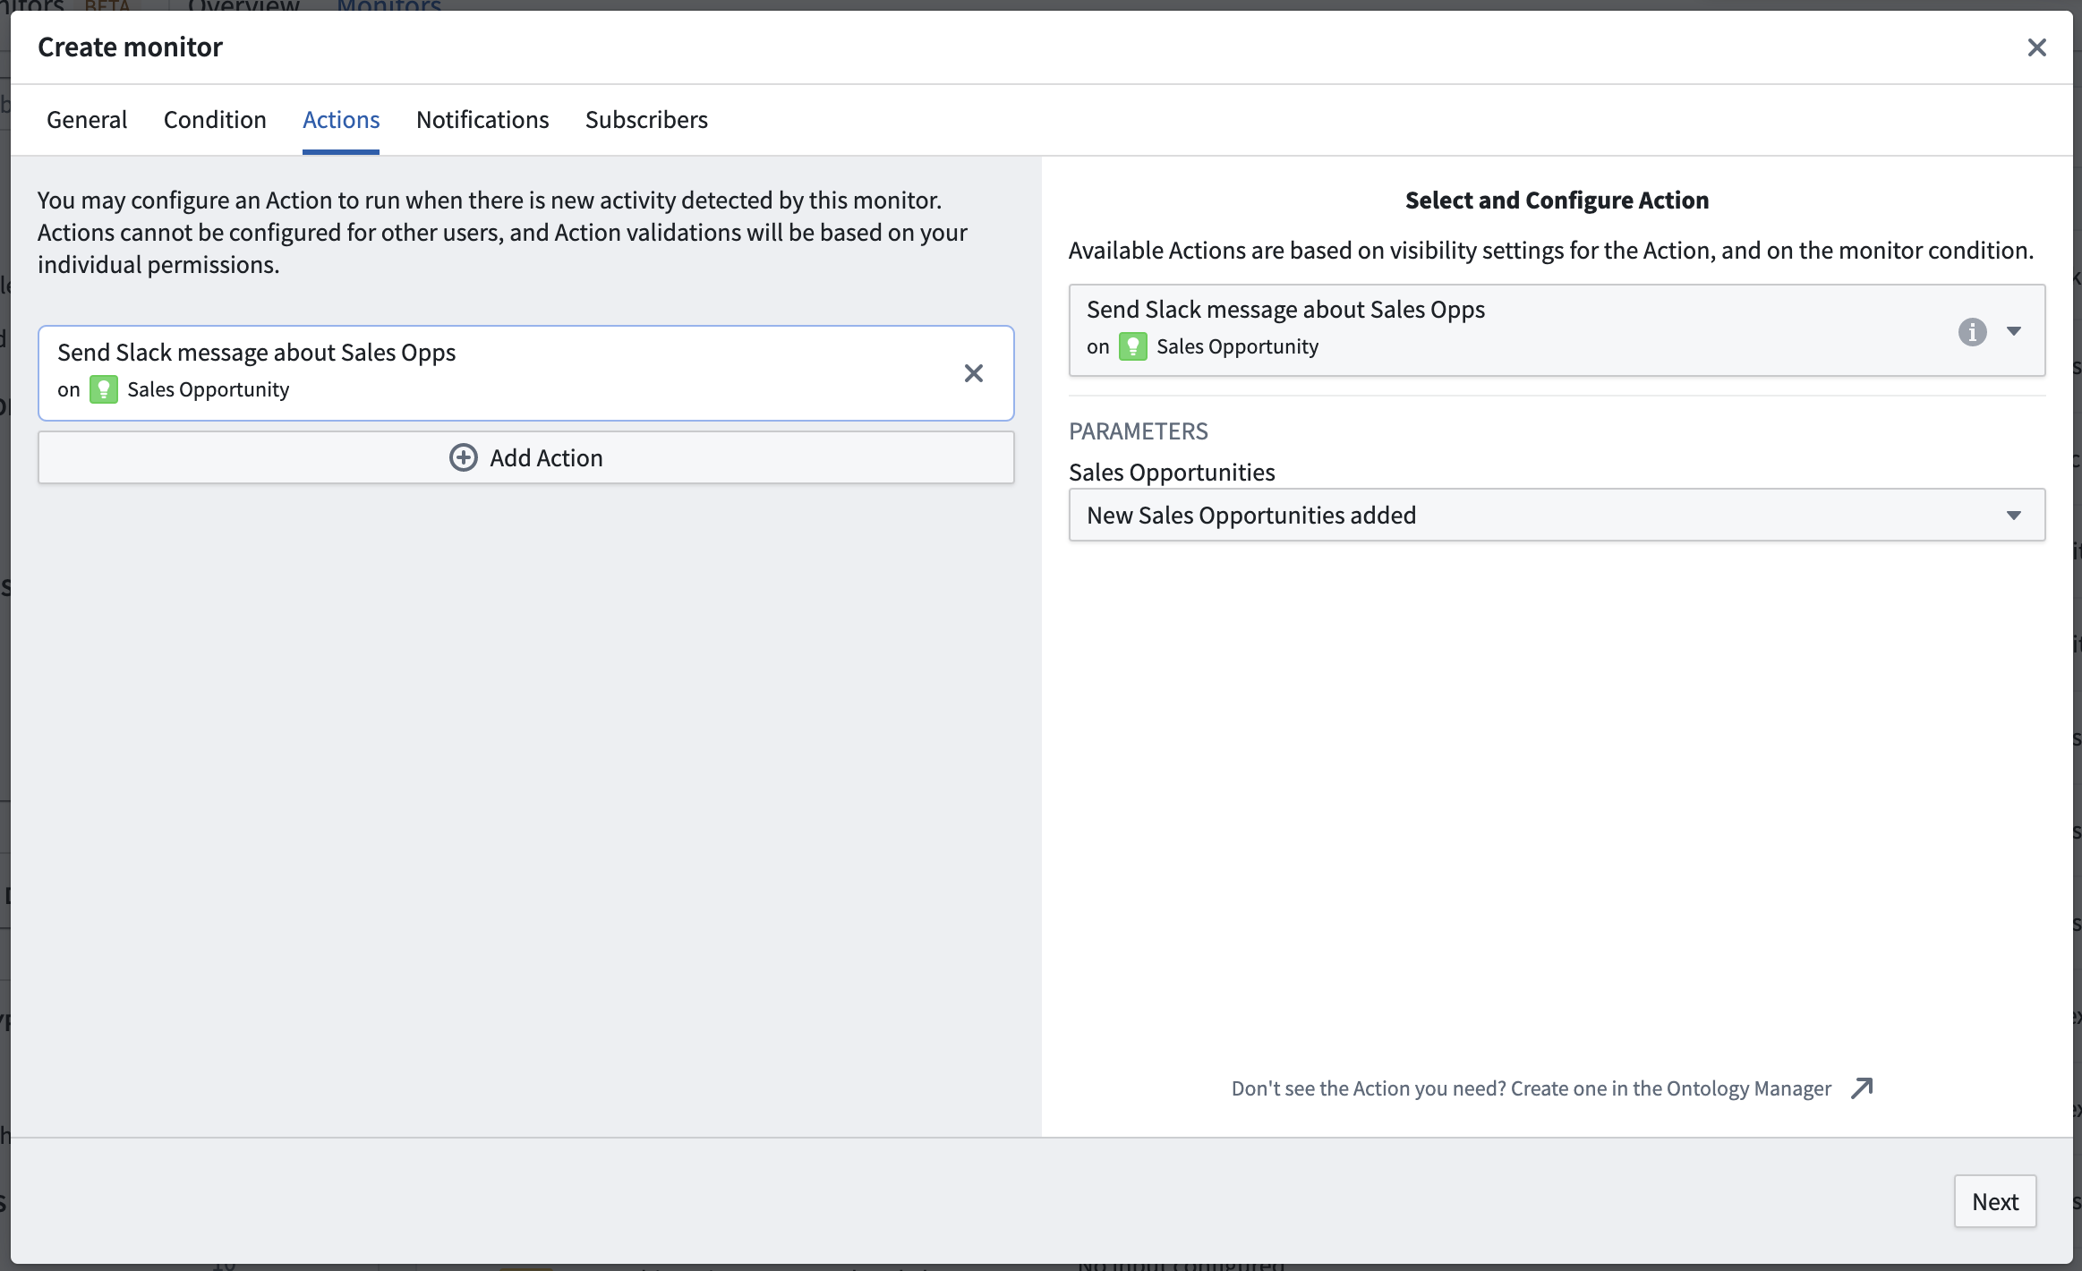
Task: Click the Select and Configure Action heading
Action: pos(1557,200)
